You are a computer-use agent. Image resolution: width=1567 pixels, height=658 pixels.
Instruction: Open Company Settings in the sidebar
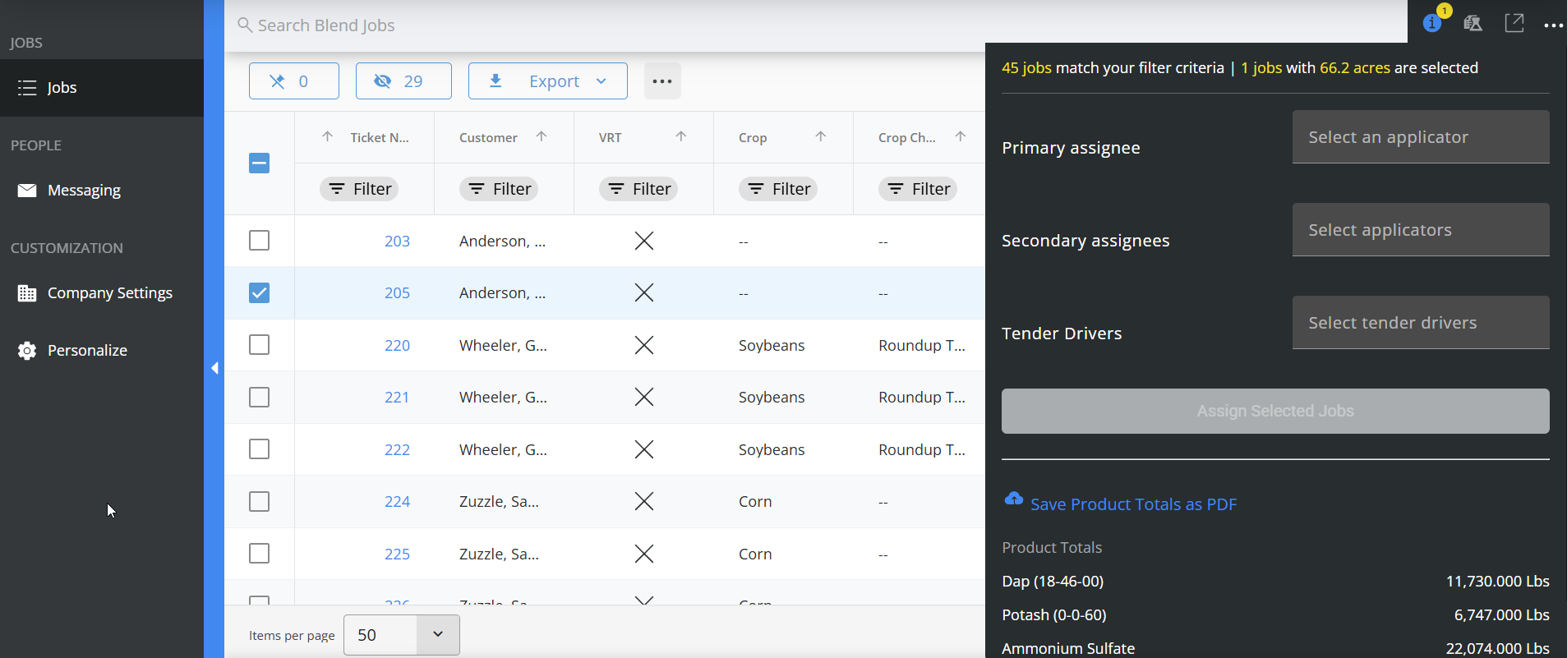109,293
